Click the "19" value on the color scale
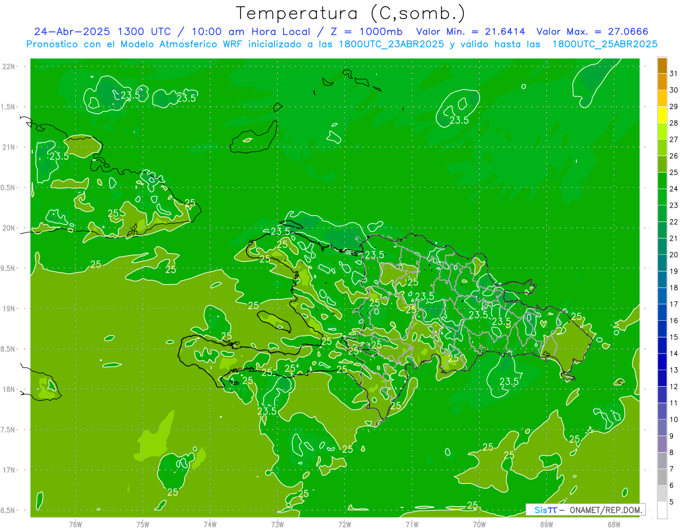The image size is (689, 532). (674, 271)
